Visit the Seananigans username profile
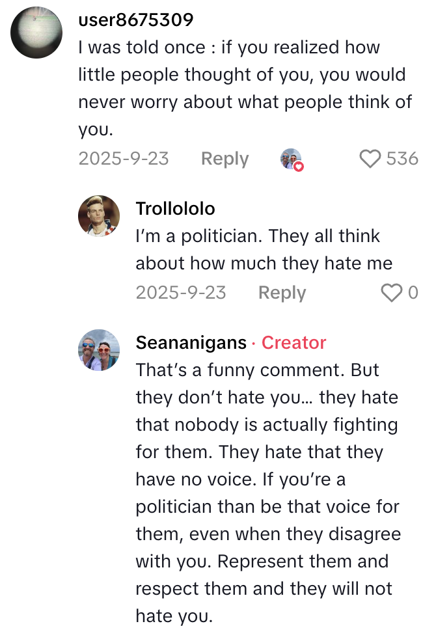436x626 pixels. 191,342
